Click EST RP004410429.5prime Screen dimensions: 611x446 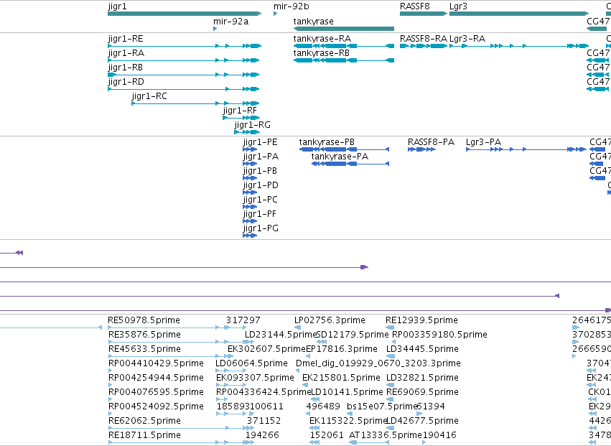click(156, 363)
